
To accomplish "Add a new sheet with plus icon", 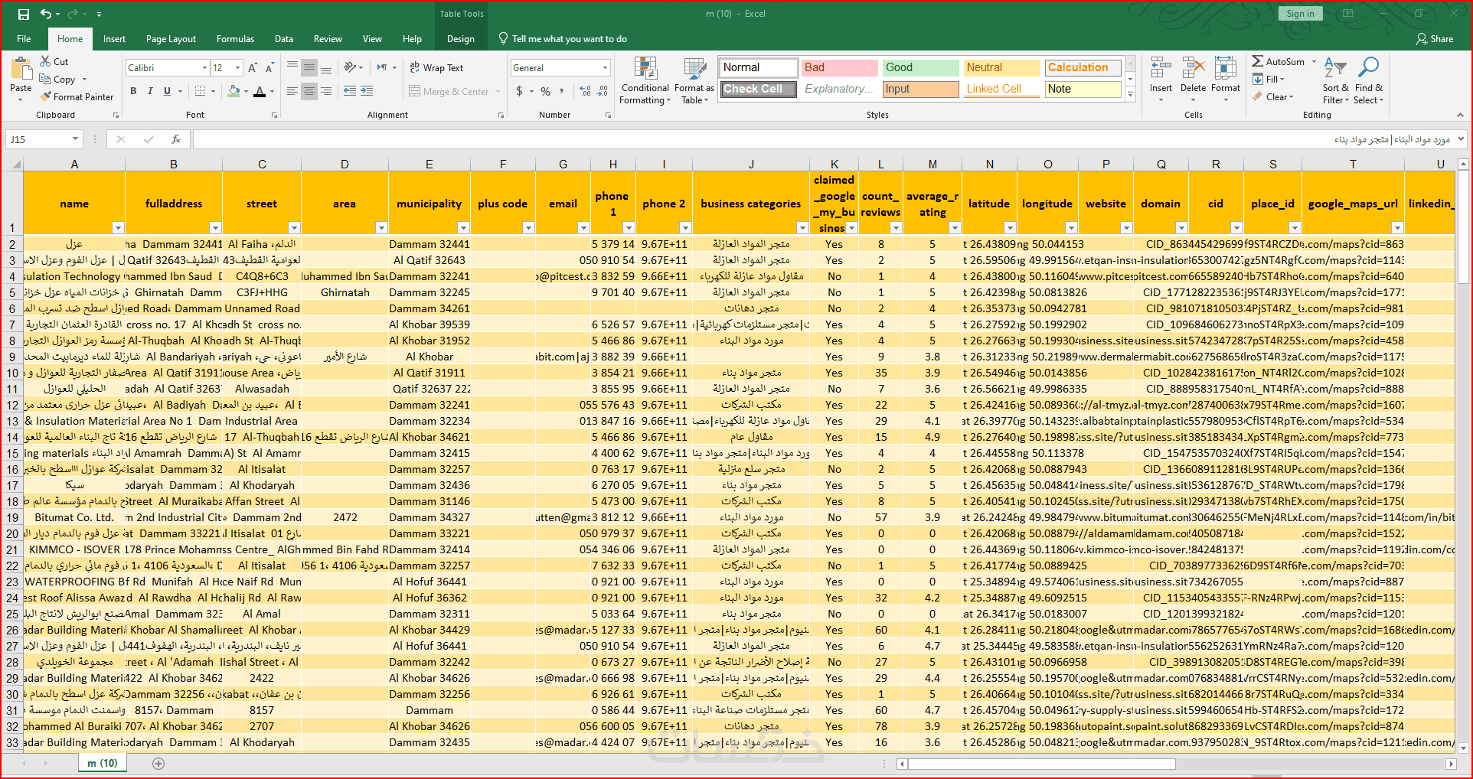I will 158,763.
